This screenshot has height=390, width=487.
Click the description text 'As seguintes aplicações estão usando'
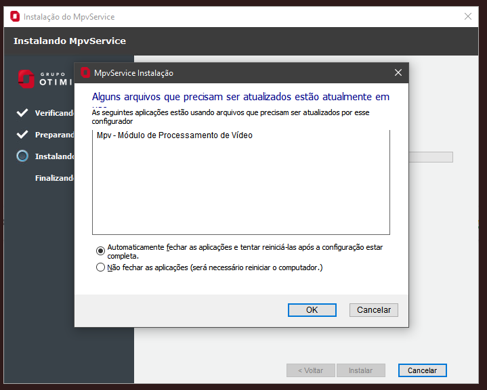[x=230, y=116]
